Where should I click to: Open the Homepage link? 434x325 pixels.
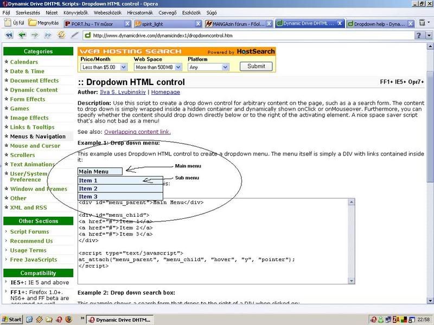pos(165,92)
